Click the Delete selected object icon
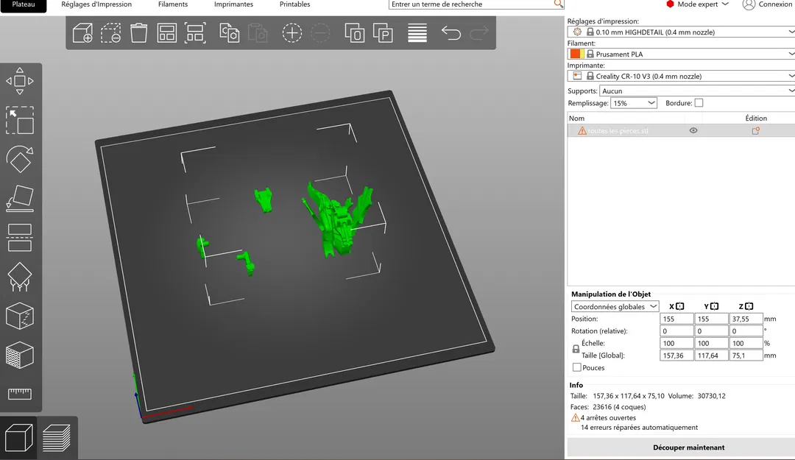This screenshot has width=795, height=460. tap(110, 33)
